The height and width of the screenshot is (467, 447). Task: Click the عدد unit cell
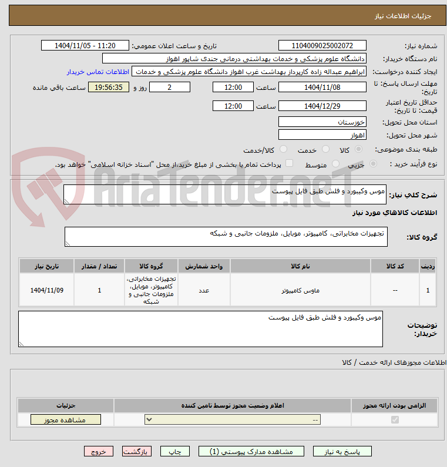click(204, 290)
